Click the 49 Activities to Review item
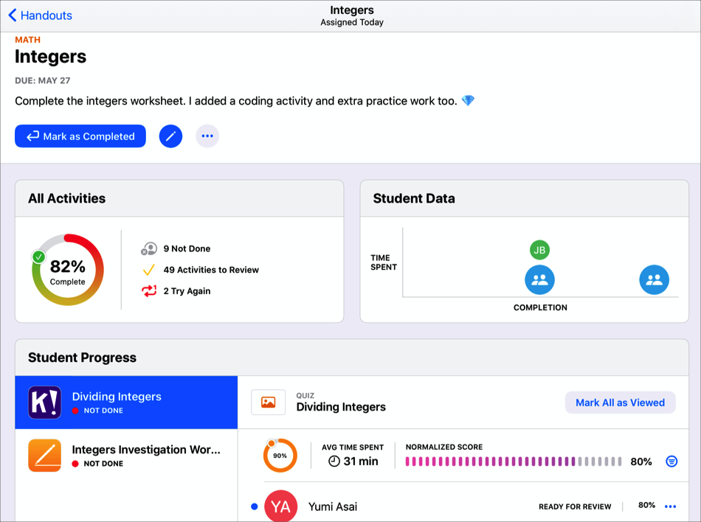 click(211, 270)
